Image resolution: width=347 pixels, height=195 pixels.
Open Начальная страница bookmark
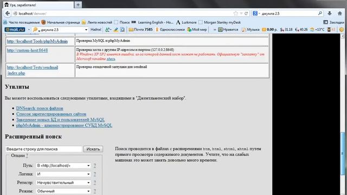[61, 22]
